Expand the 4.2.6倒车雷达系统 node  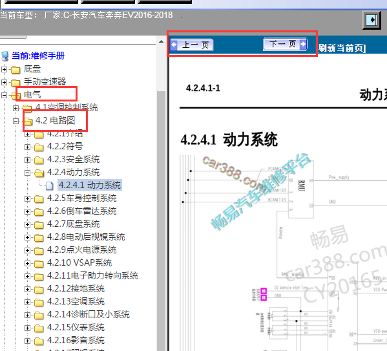(x=27, y=211)
